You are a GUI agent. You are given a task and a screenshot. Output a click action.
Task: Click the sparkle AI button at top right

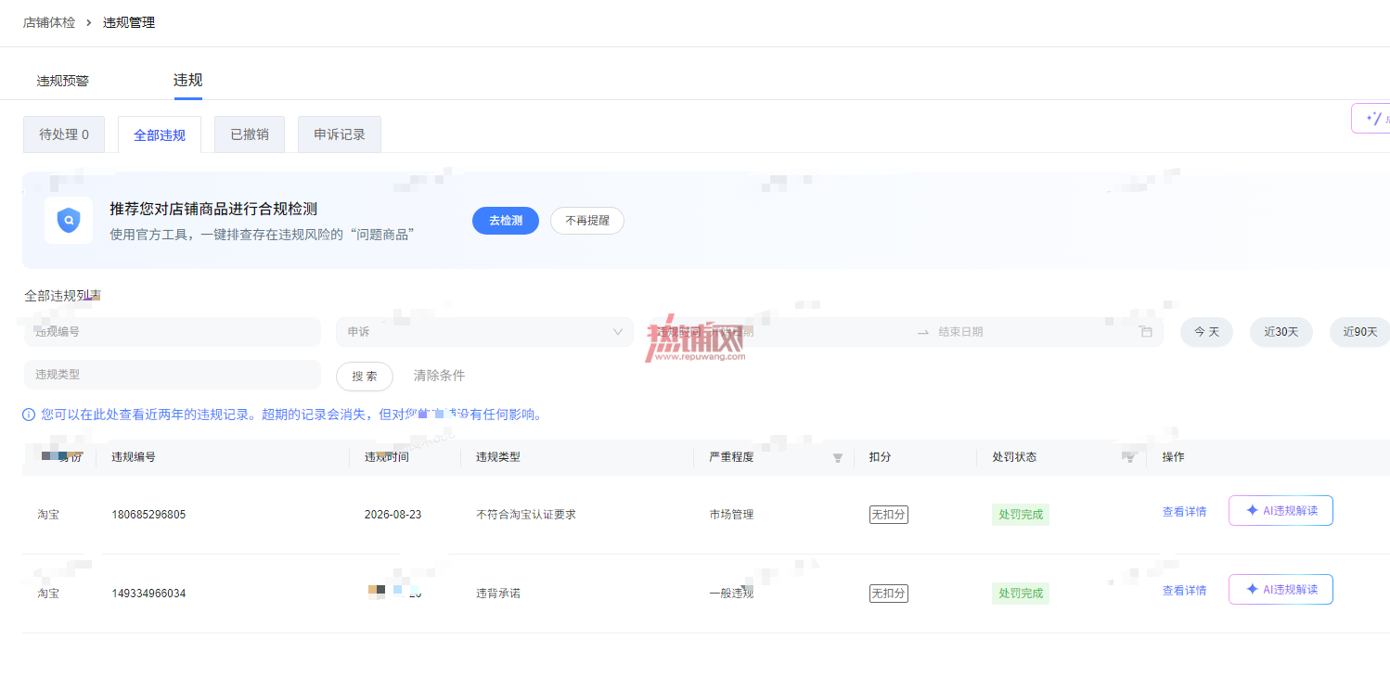[1371, 119]
